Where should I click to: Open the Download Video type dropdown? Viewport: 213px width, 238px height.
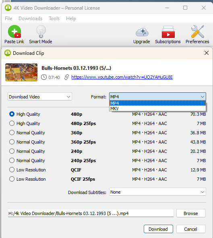tap(40, 97)
